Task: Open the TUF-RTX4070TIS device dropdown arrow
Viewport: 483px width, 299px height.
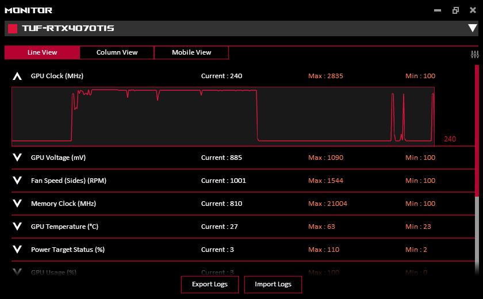Action: tap(472, 28)
